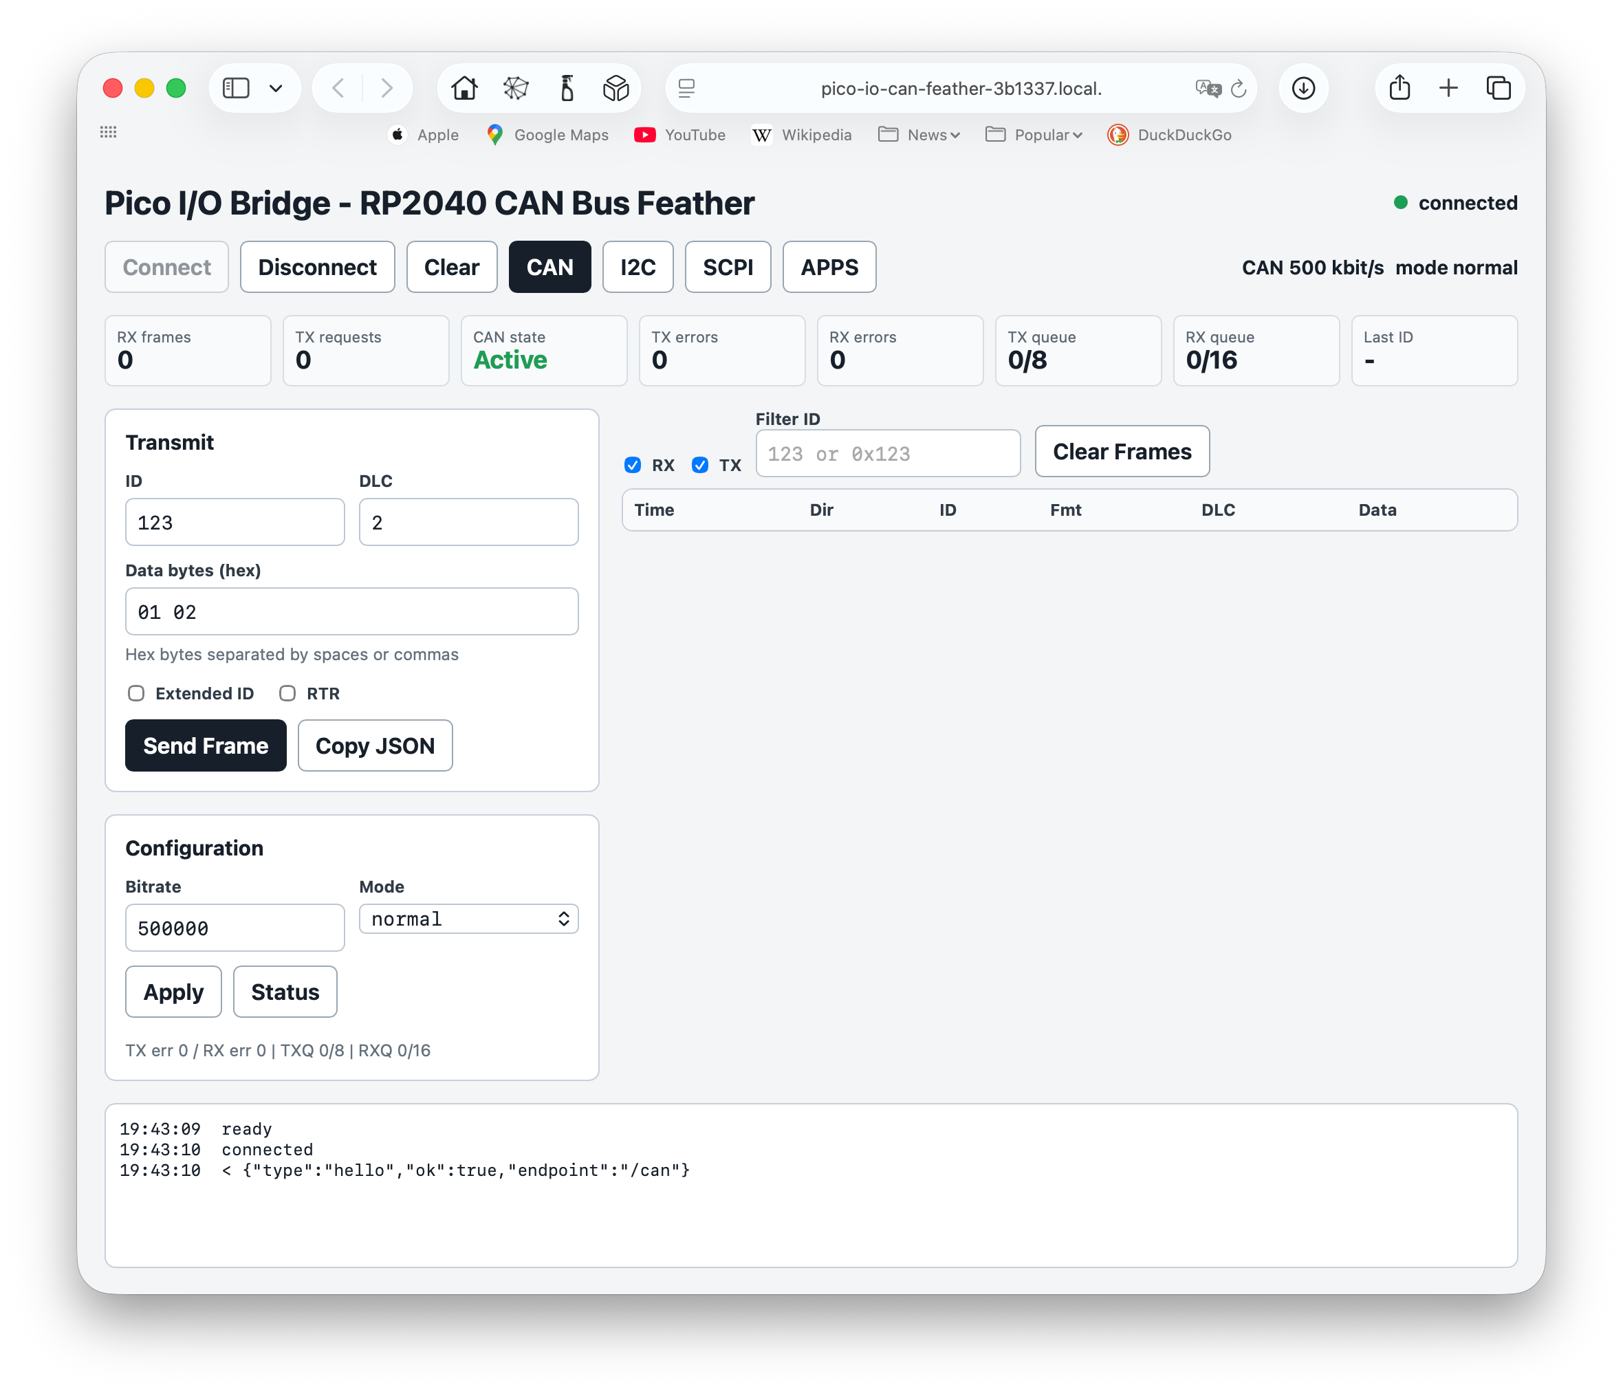The image size is (1623, 1396).
Task: Expand the Popular bookmarks folder
Action: [1034, 135]
